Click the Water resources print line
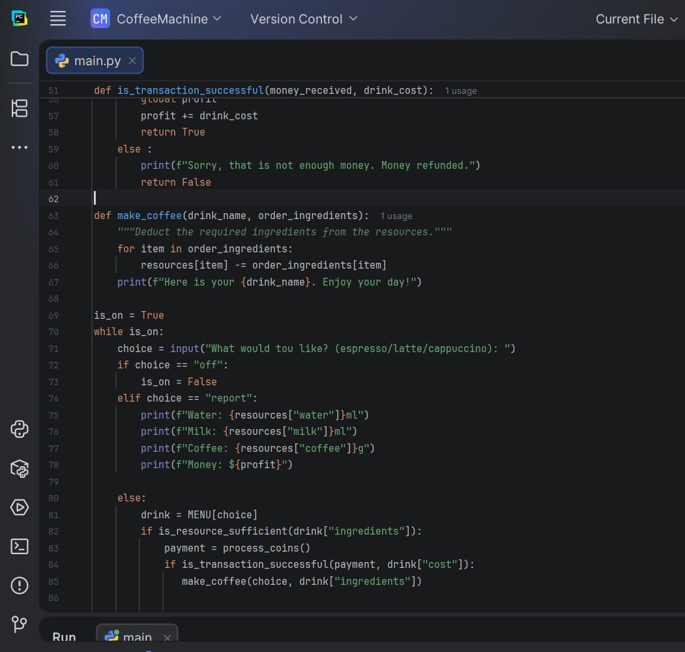This screenshot has height=652, width=685. (255, 415)
